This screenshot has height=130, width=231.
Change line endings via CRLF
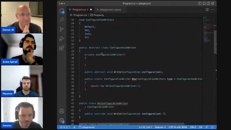193,127
